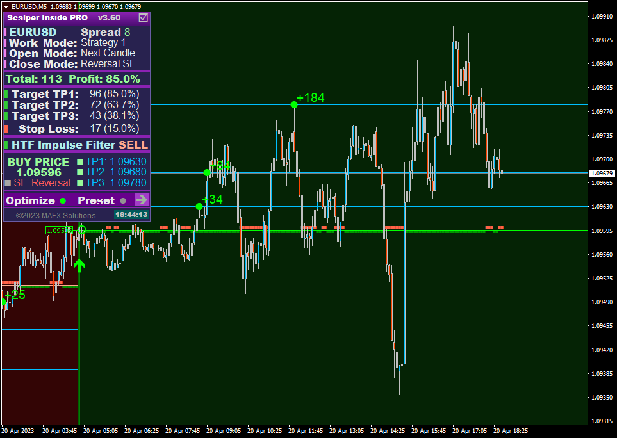Click the gray dot next to Preset

(123, 201)
